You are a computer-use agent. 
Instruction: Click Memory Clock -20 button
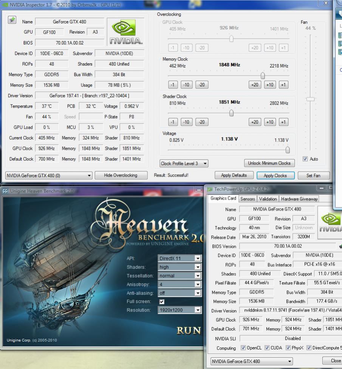pyautogui.click(x=202, y=85)
